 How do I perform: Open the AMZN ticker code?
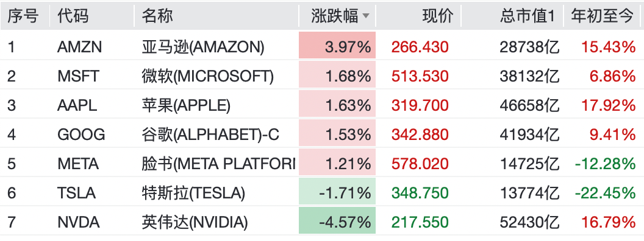tap(80, 47)
